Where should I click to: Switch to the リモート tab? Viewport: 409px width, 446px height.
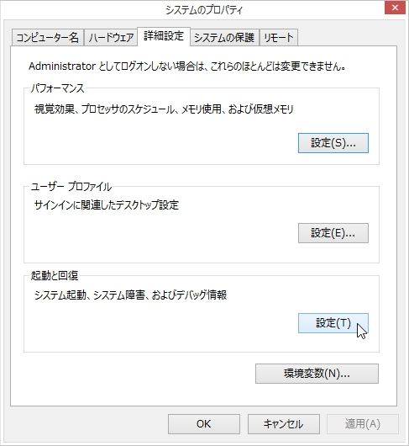pyautogui.click(x=279, y=37)
